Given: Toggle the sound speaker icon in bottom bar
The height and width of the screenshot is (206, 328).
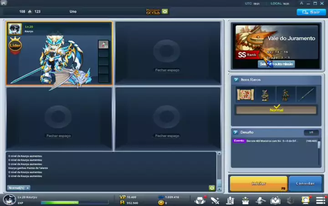Looking at the screenshot, I should pos(291,200).
